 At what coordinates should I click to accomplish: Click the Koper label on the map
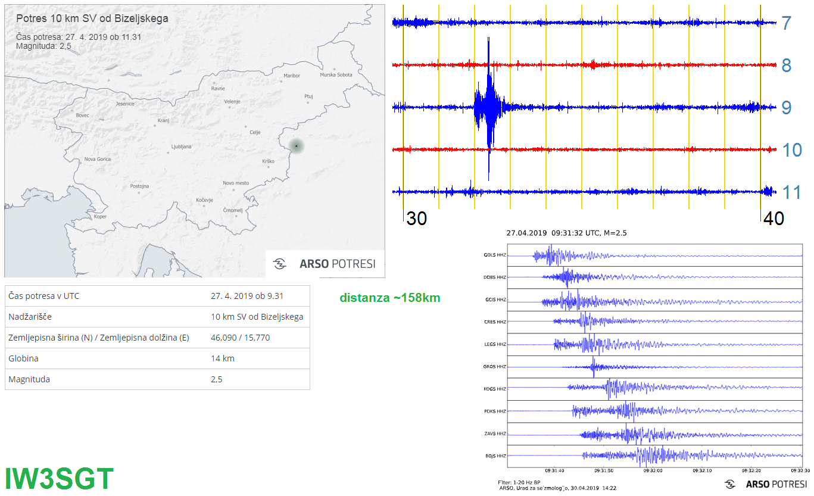[100, 216]
